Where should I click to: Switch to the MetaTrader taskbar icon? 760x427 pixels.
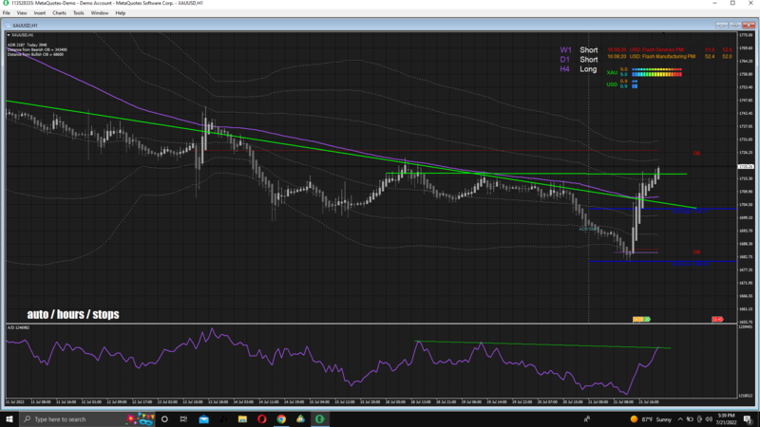[x=320, y=419]
